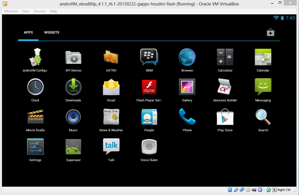This screenshot has height=195, width=299.
Task: Open the Gallery app
Action: (x=187, y=90)
